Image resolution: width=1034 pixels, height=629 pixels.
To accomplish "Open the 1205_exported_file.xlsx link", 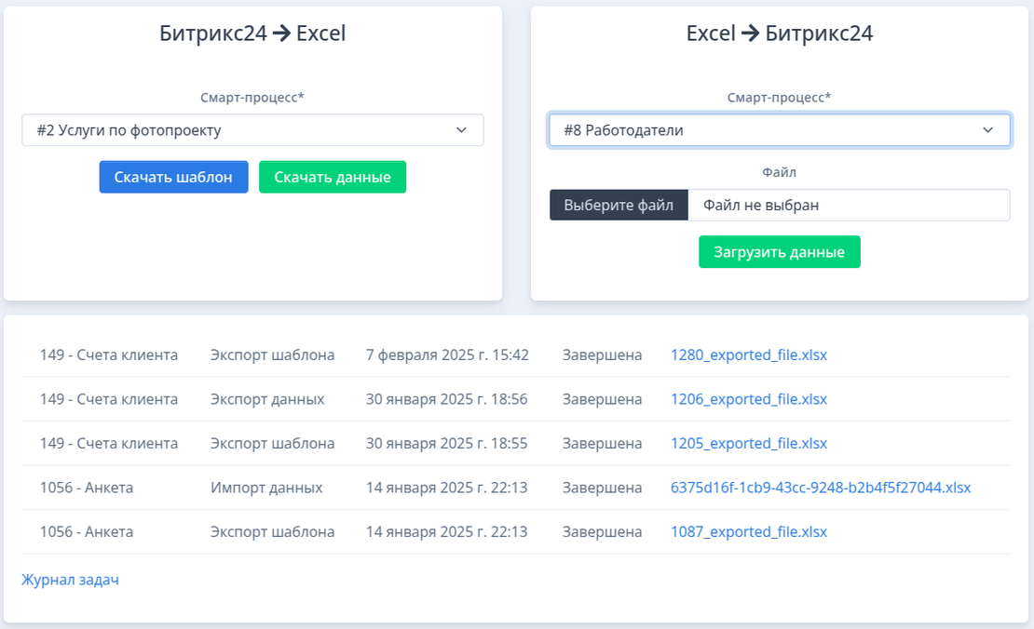I will pos(748,444).
